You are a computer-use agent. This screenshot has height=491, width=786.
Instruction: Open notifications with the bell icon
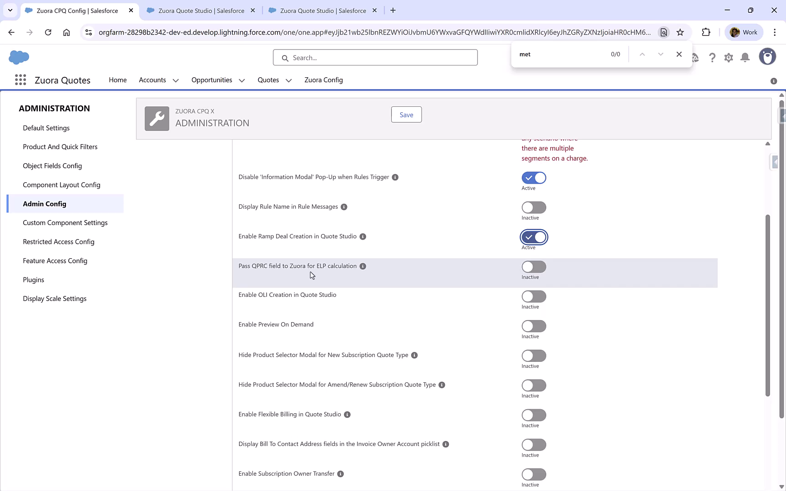(745, 57)
